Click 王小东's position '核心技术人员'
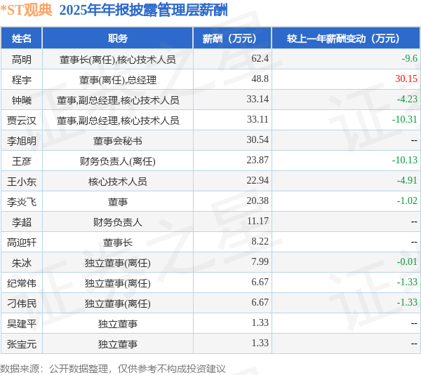 (x=118, y=182)
